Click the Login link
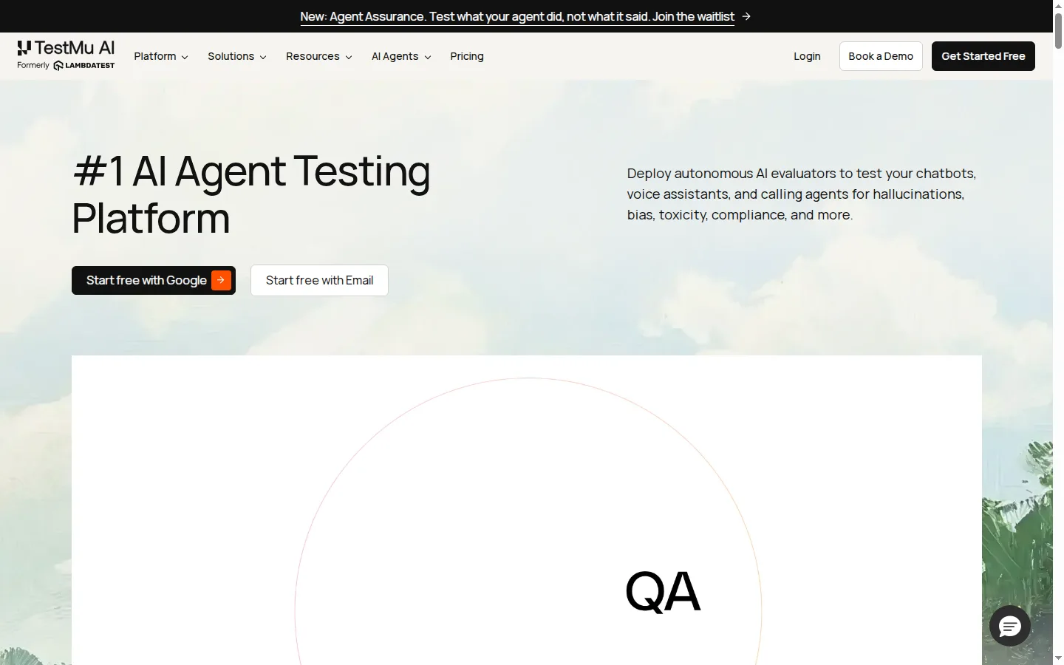1064x665 pixels. pos(807,56)
